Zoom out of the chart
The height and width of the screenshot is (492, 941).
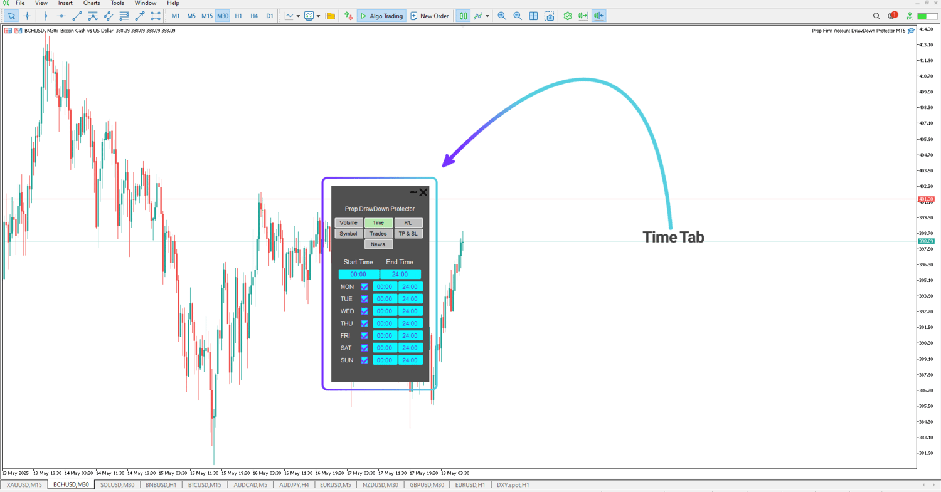[x=518, y=16]
